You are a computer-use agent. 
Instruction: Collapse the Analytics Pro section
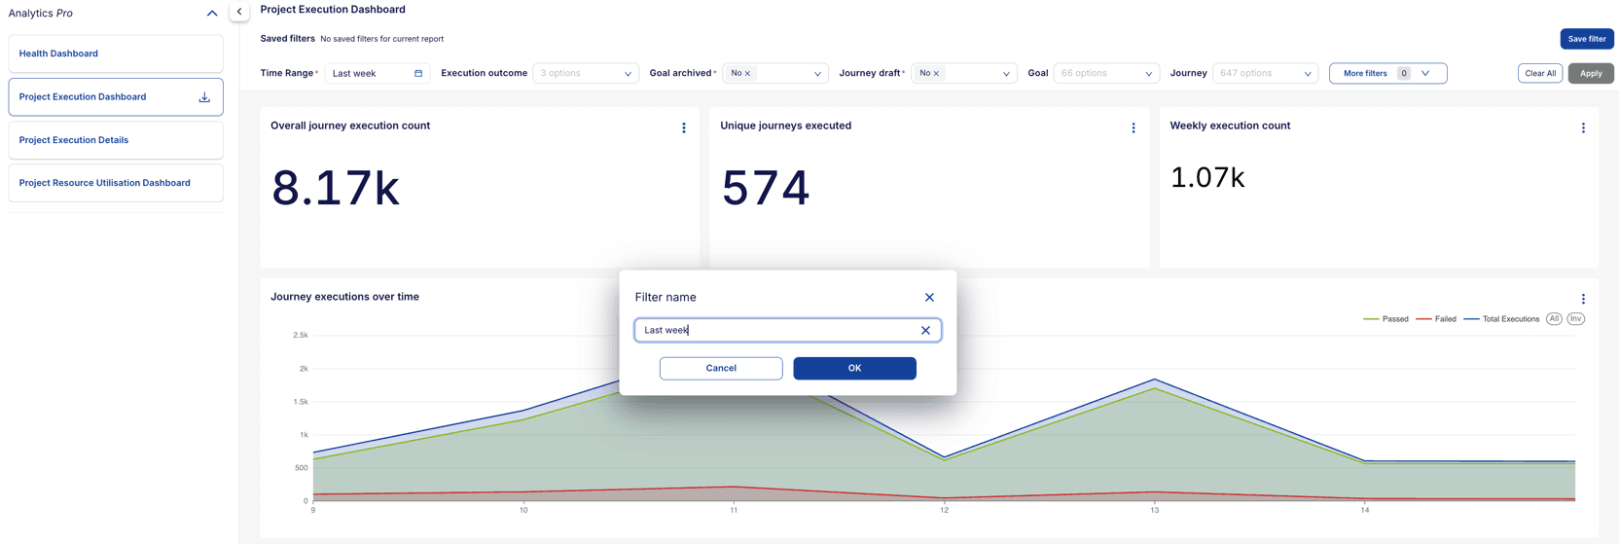tap(212, 14)
